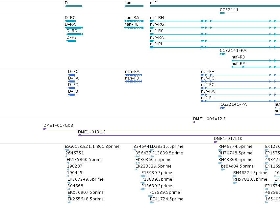Select EST ESG015c.E21.1_B01.3prime
The image size is (280, 204).
coord(67,150)
